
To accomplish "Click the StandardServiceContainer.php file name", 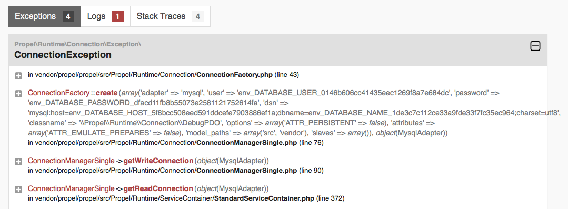I will [264, 198].
